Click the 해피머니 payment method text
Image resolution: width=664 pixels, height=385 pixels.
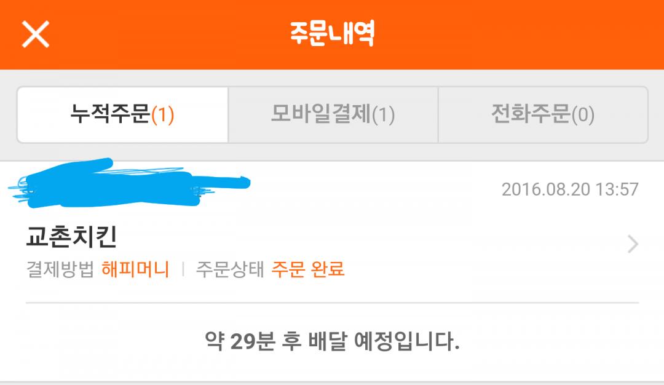point(135,269)
